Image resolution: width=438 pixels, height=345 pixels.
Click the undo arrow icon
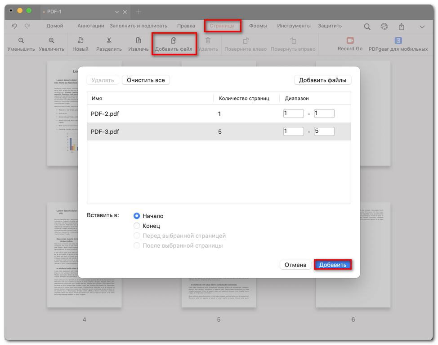(14, 26)
